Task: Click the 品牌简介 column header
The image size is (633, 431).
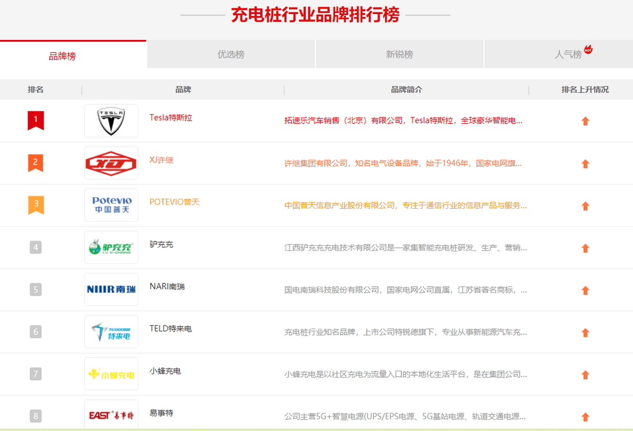Action: (407, 90)
